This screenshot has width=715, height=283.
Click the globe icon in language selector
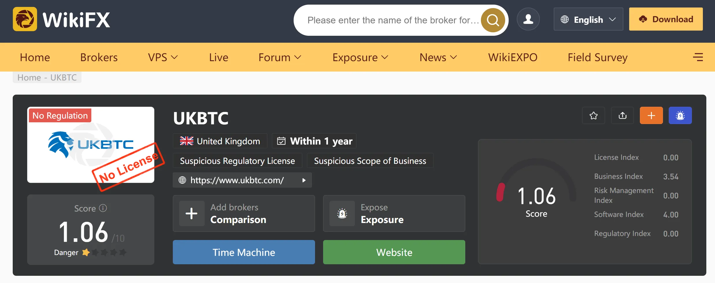[565, 19]
